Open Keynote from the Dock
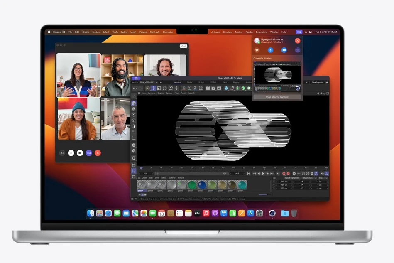Screen dimensions: 394x263 [224, 214]
